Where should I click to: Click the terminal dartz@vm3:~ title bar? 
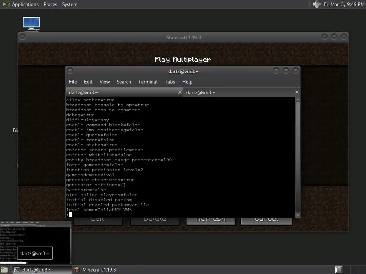(183, 71)
